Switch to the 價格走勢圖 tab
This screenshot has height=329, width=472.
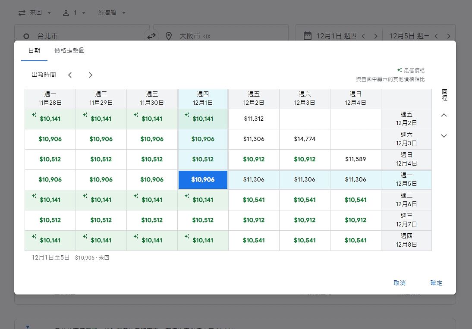pos(69,50)
